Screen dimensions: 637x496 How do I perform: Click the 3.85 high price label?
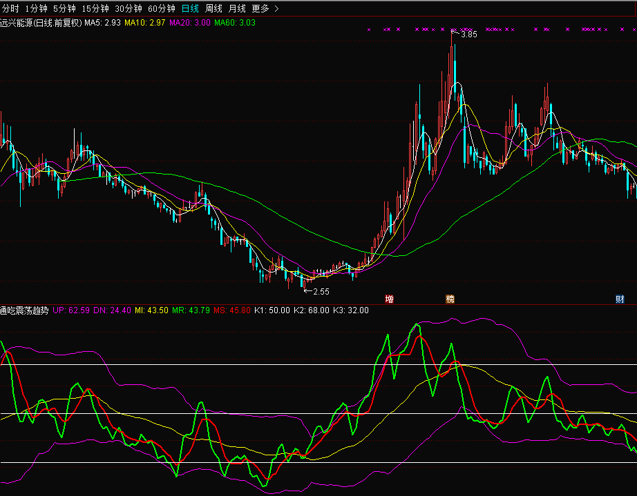[x=469, y=34]
